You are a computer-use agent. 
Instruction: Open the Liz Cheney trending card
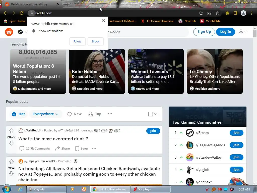pyautogui.click(x=215, y=71)
